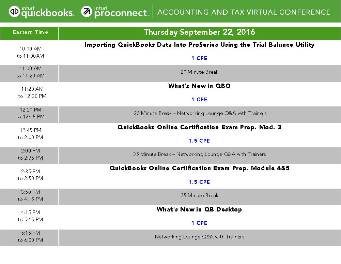Click the 35 Minute Break Networking Lounge Q&A text

tap(199, 154)
